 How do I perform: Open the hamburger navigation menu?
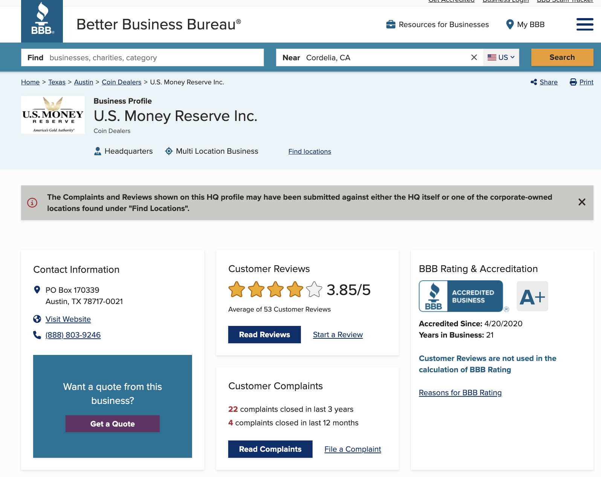[585, 24]
